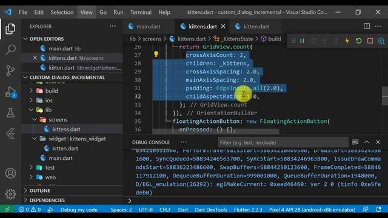Screen dimensions: 388x218
Task: Change the Spaces: 2 indentation setting
Action: click(x=121, y=210)
